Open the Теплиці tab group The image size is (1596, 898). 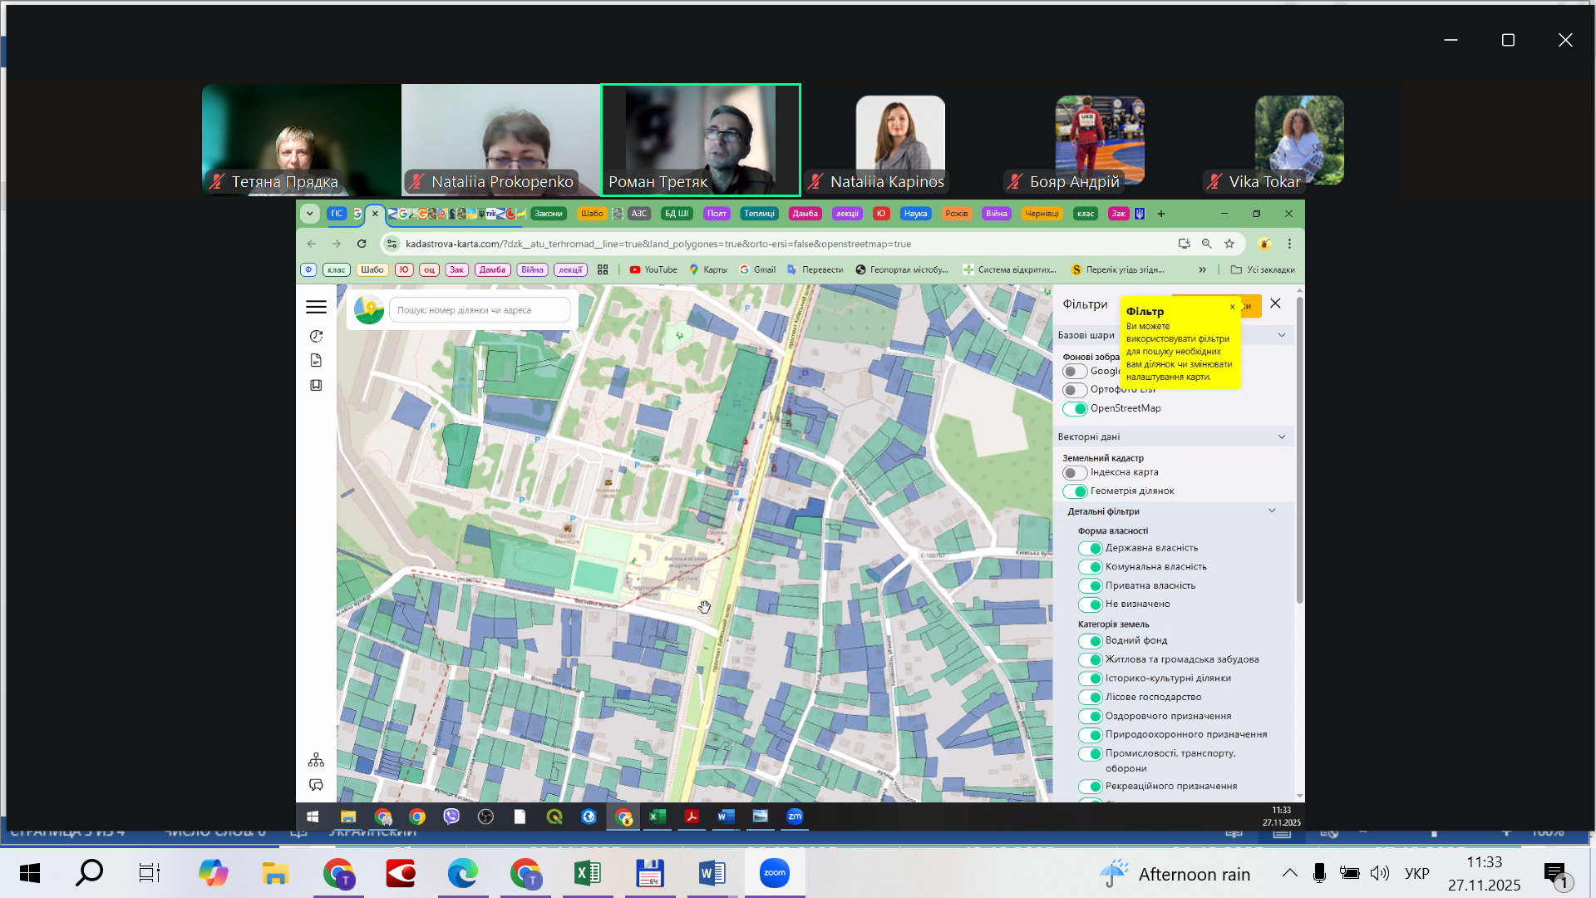click(x=758, y=214)
